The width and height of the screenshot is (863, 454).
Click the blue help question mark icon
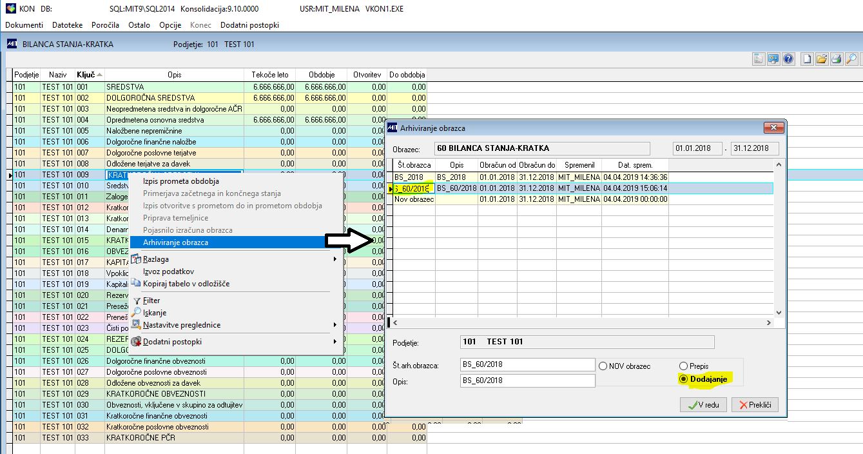(x=788, y=59)
